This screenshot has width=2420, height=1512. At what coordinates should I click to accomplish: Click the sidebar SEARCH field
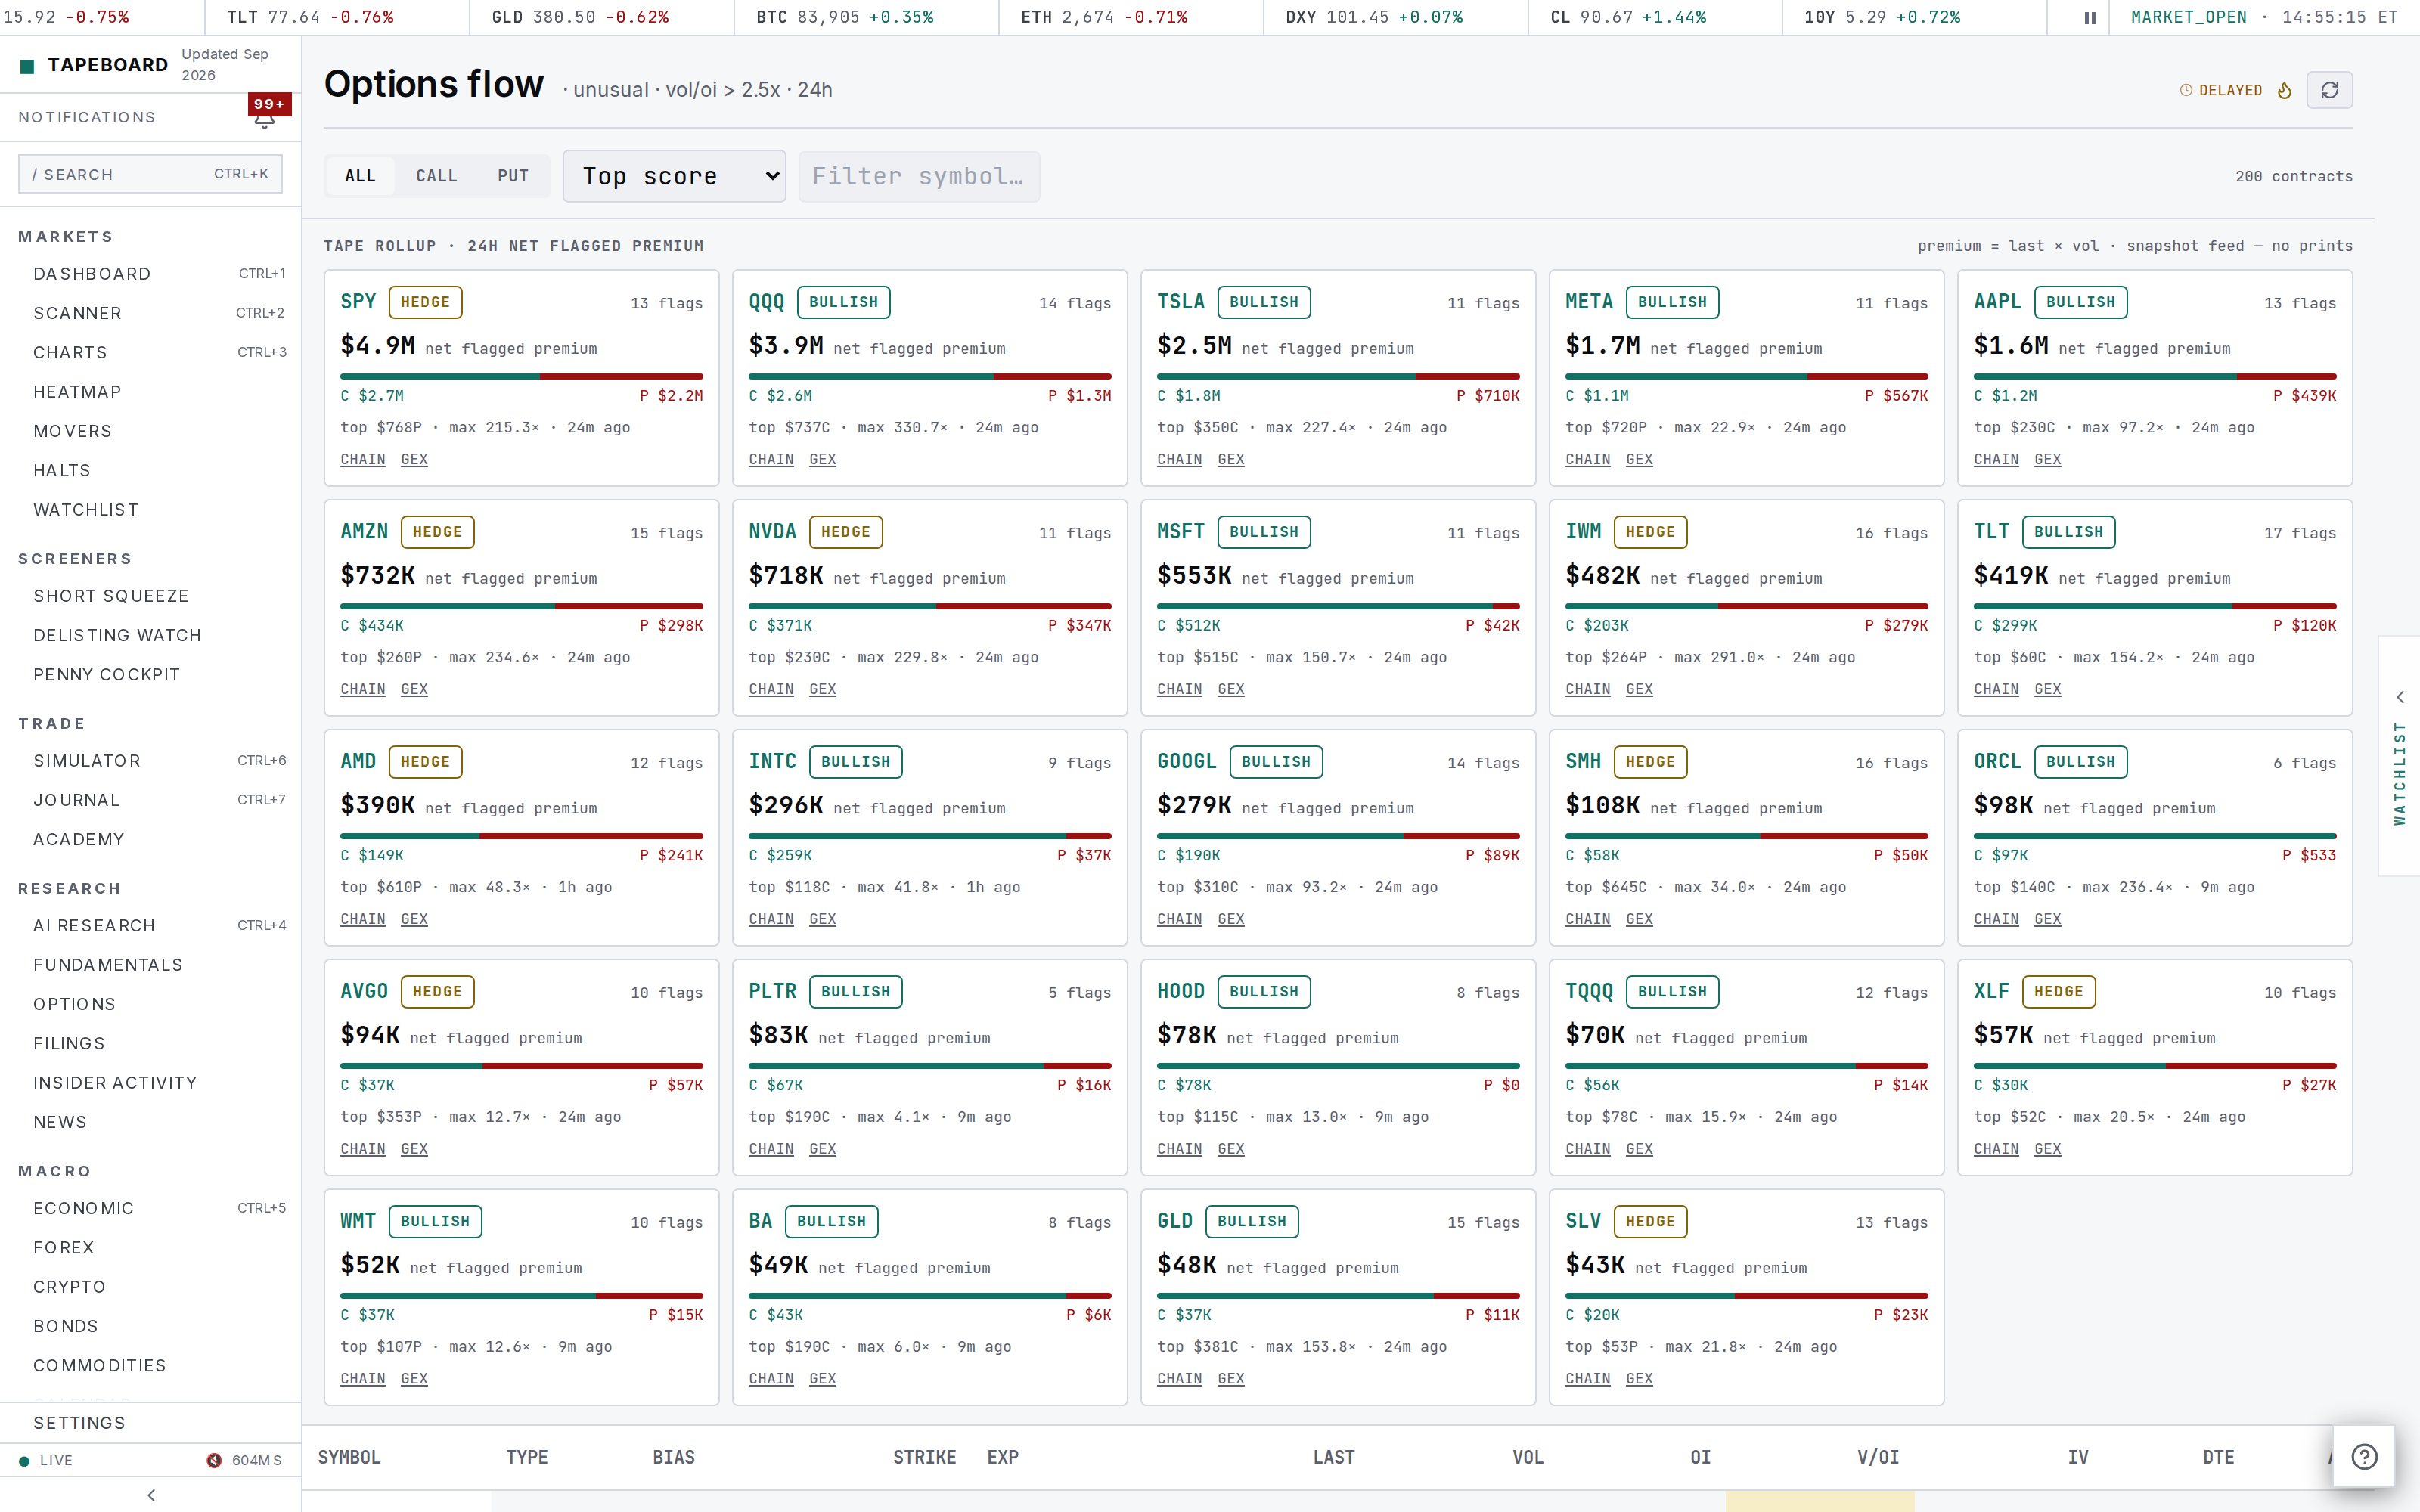[x=150, y=174]
